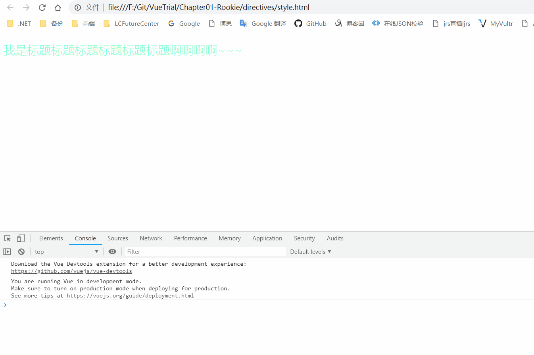Select the 'Make sure to turn on production mode' line

pos(121,288)
